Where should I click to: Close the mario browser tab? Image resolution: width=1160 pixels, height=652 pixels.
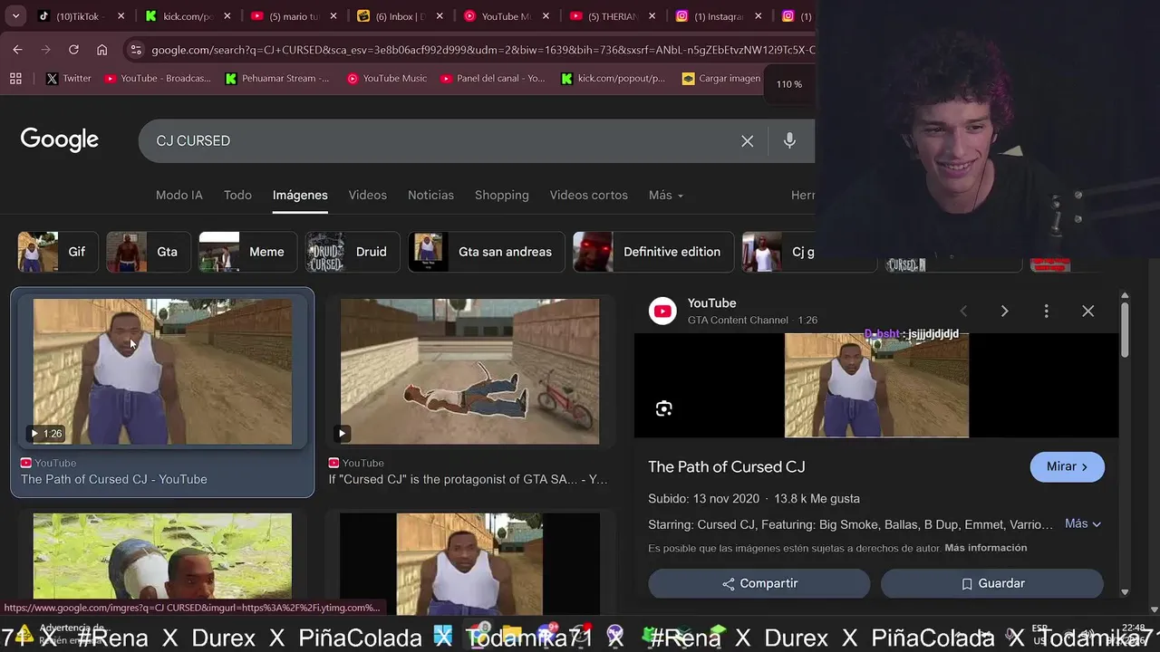coord(333,16)
